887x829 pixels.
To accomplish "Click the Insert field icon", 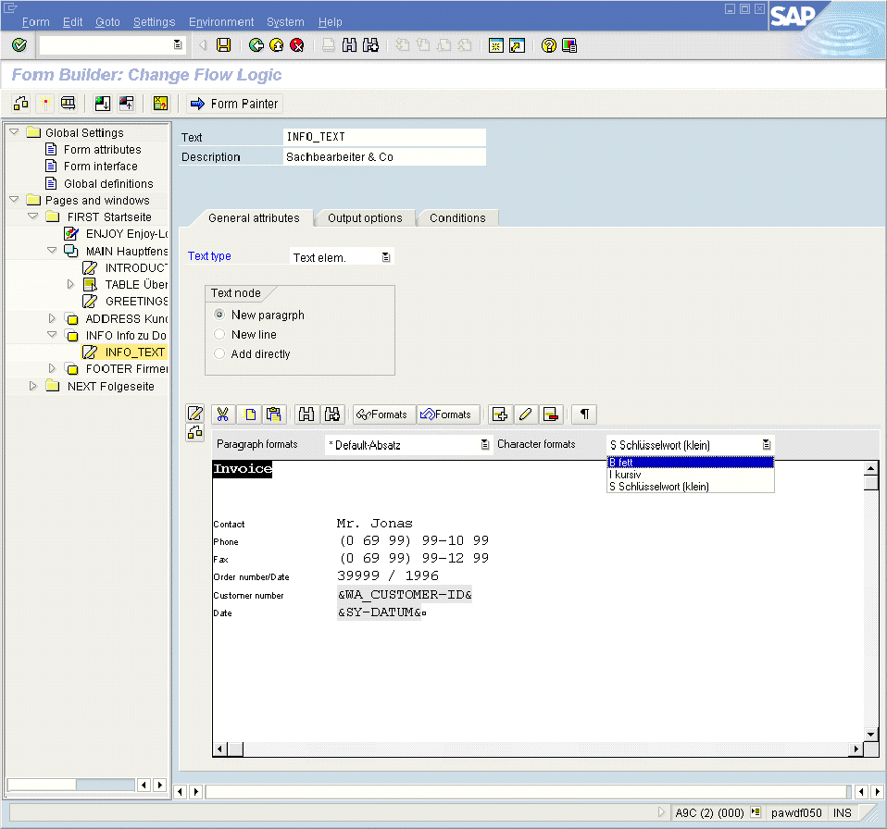I will coord(500,414).
